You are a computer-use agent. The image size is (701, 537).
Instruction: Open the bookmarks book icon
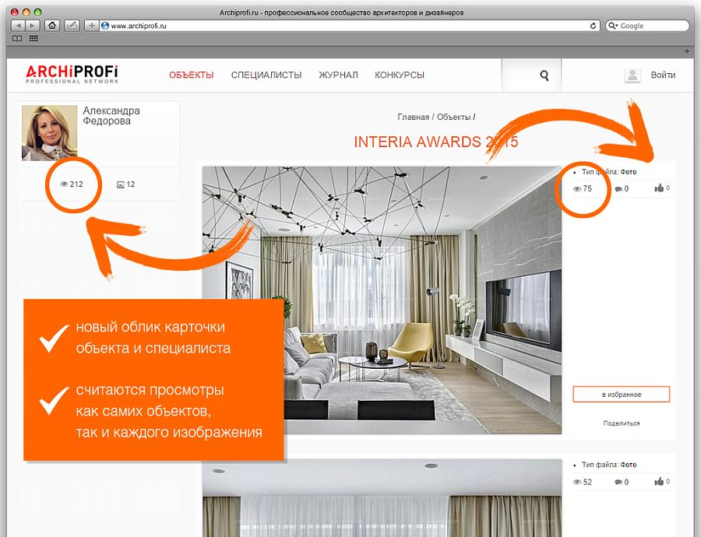(17, 38)
